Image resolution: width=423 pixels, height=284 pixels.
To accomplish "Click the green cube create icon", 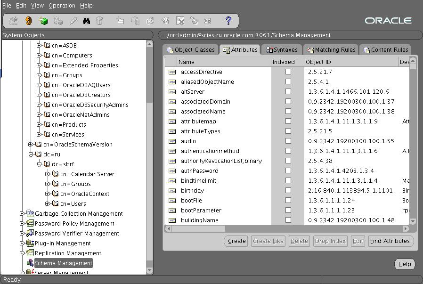I will 43,21.
